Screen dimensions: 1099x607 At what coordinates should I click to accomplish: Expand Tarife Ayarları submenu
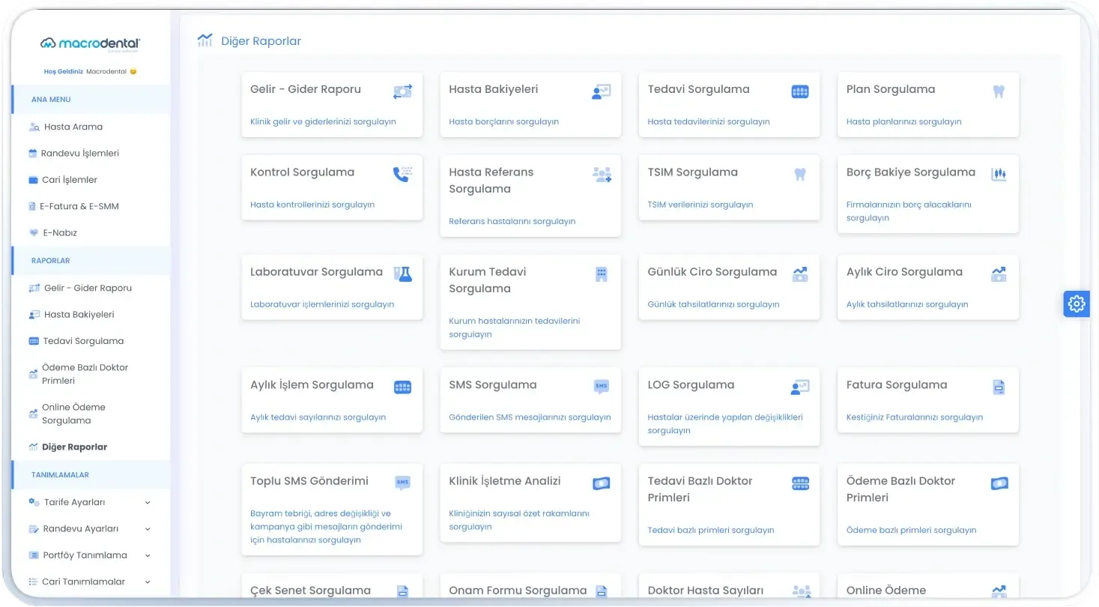click(x=148, y=503)
